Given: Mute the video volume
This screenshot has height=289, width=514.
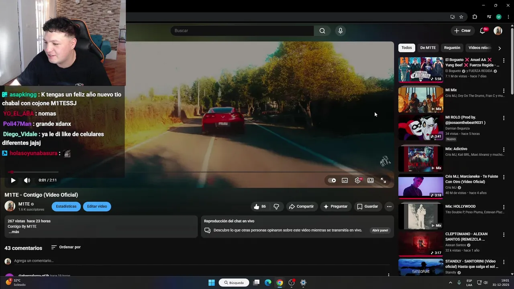Looking at the screenshot, I should pyautogui.click(x=27, y=181).
